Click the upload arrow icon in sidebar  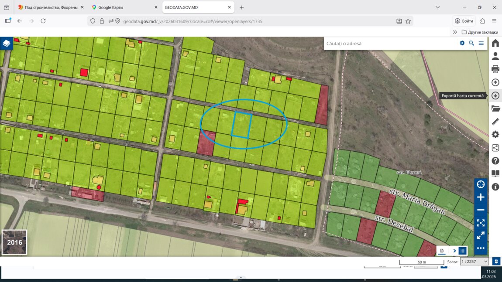point(495,82)
